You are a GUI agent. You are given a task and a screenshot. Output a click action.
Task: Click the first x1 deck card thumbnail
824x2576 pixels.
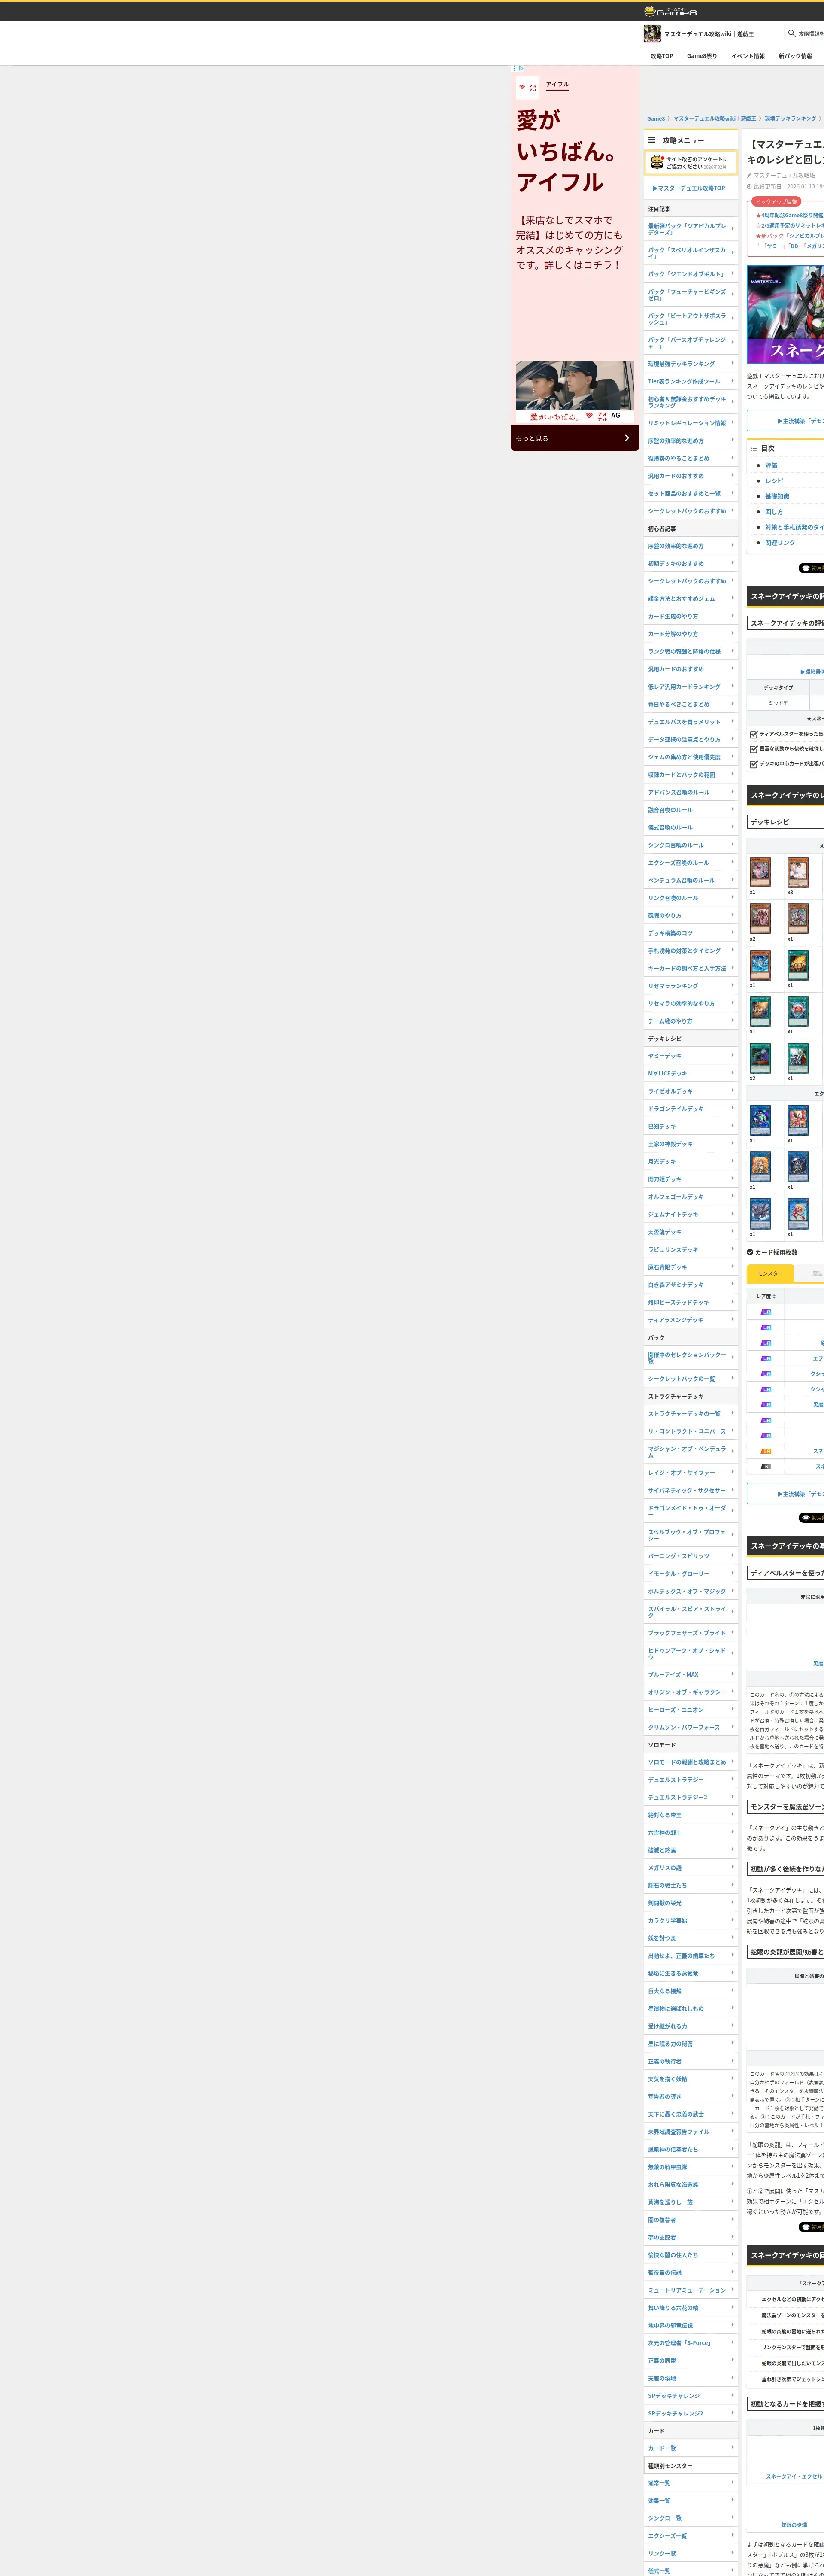point(760,872)
